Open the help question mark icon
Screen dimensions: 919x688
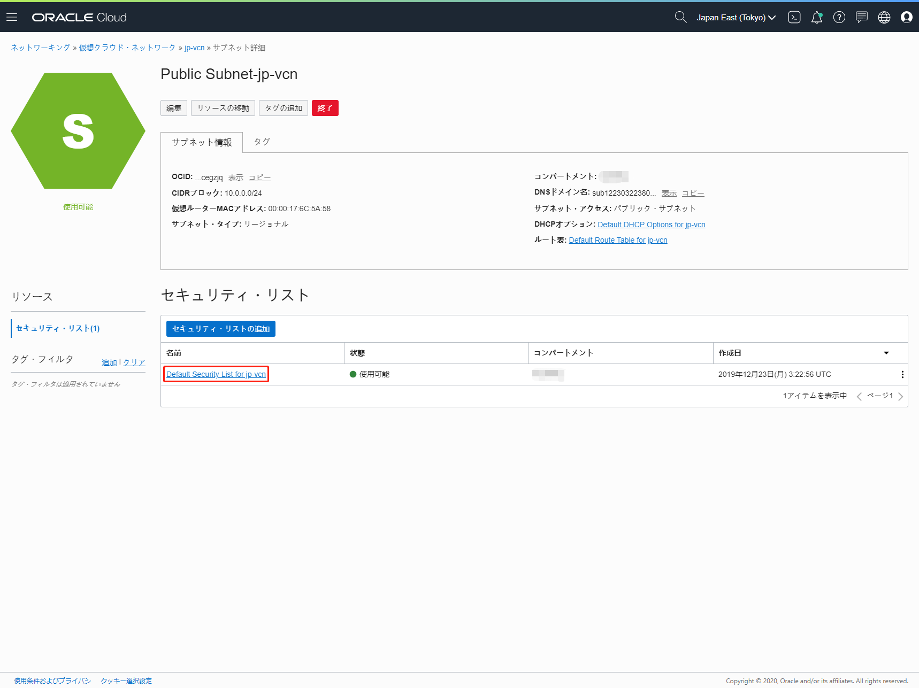[839, 17]
